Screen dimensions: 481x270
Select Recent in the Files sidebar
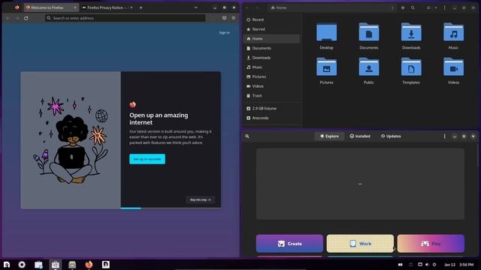272,19
